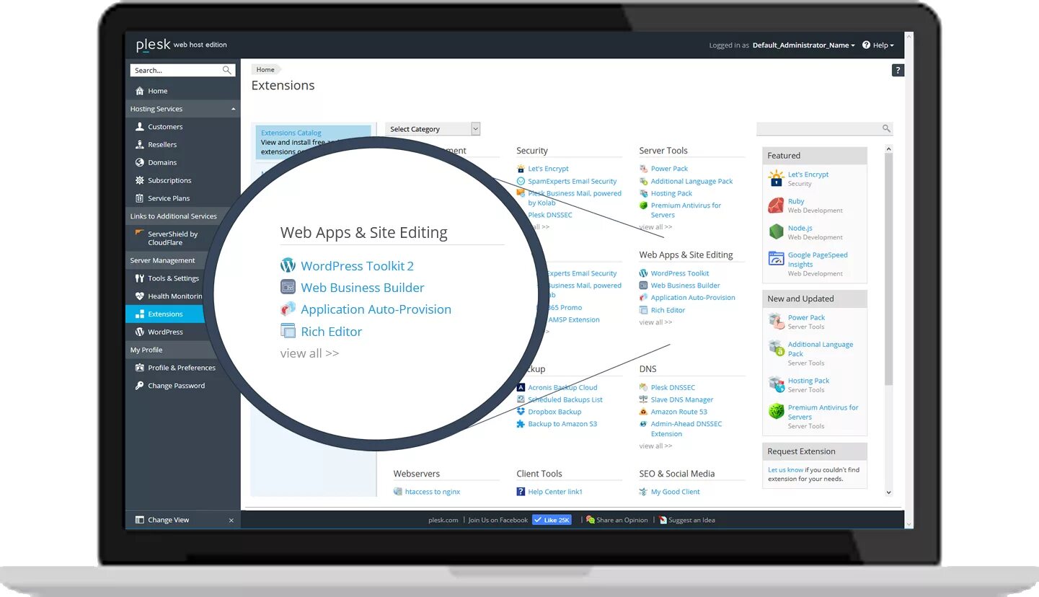
Task: Click the Help Center link1 link
Action: click(x=555, y=492)
